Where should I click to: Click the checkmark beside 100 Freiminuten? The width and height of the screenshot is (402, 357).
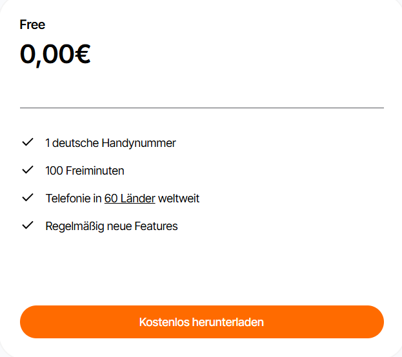coord(28,169)
